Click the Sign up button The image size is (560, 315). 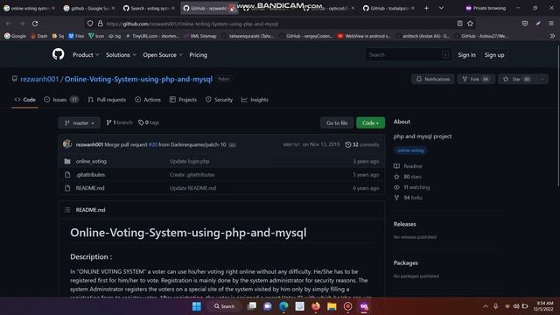click(494, 55)
